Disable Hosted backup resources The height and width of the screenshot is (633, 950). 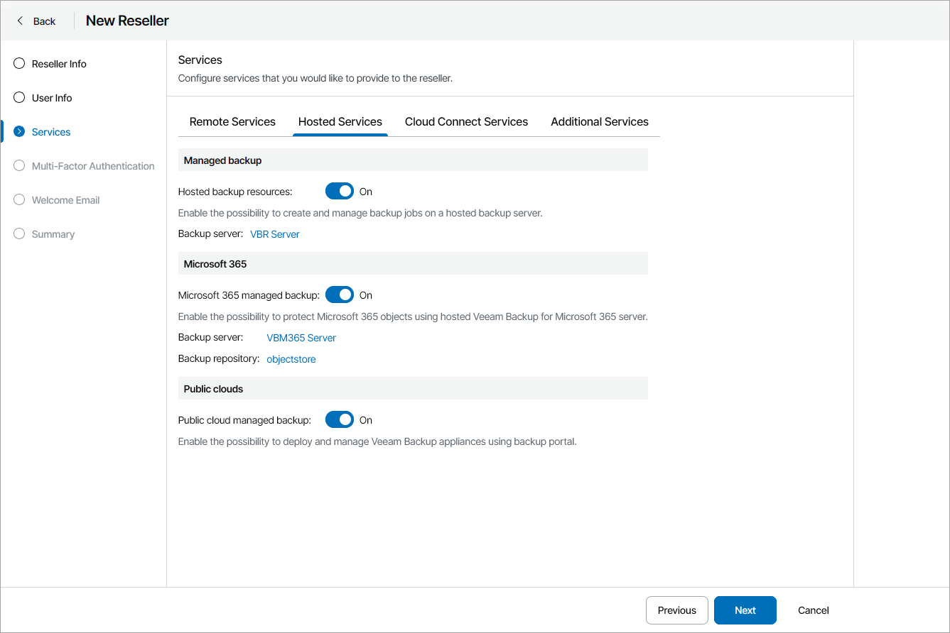(339, 191)
